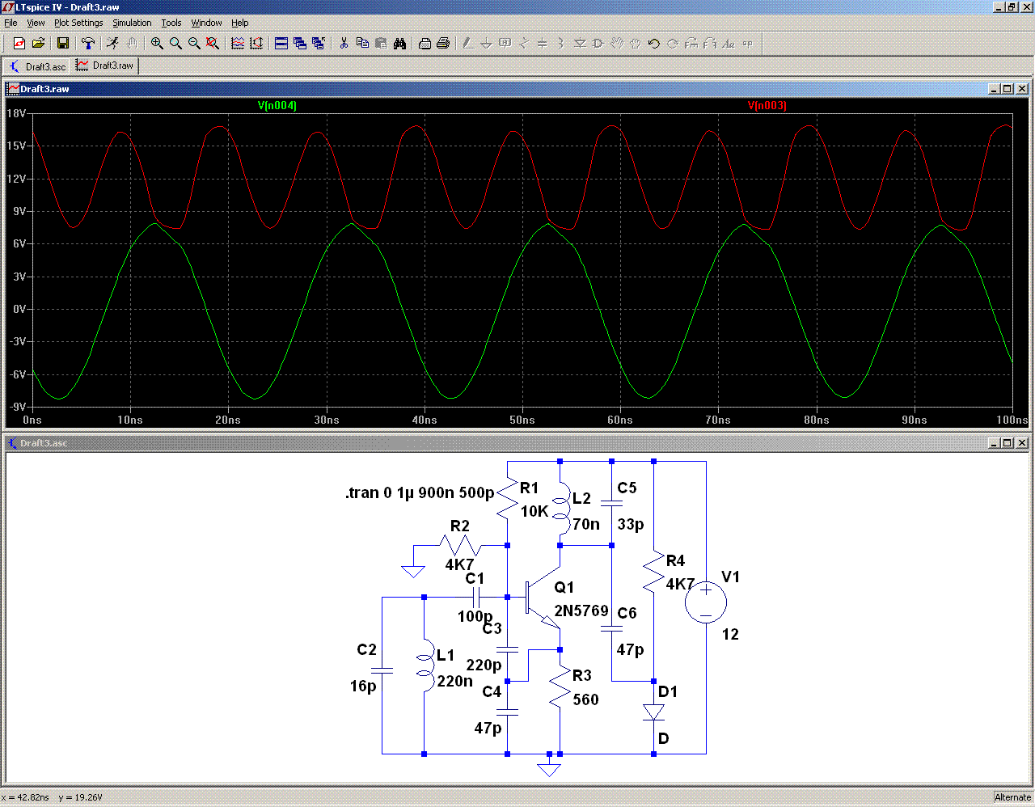
Task: Click the Run simulation icon
Action: click(x=112, y=44)
